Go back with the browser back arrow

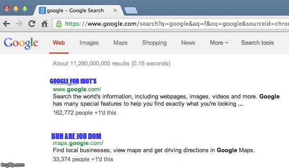tap(6, 24)
